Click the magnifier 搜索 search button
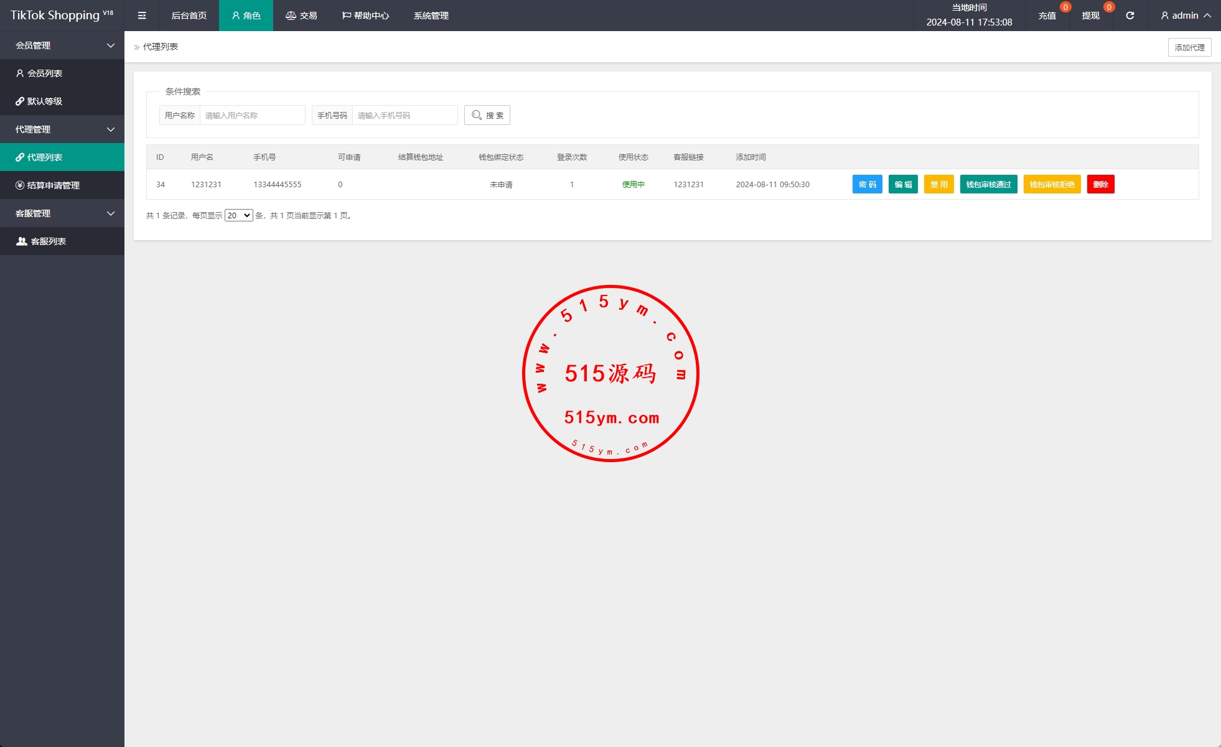This screenshot has height=747, width=1221. point(487,115)
